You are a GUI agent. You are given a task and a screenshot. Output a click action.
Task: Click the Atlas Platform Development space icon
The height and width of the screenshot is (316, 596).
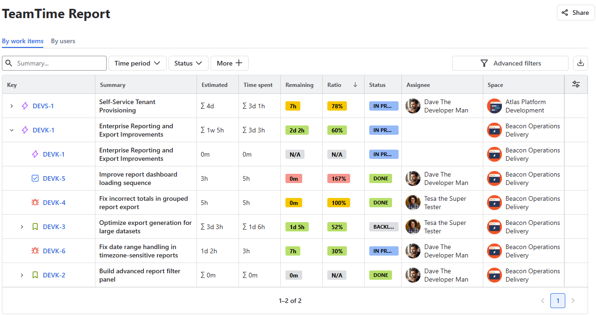494,106
